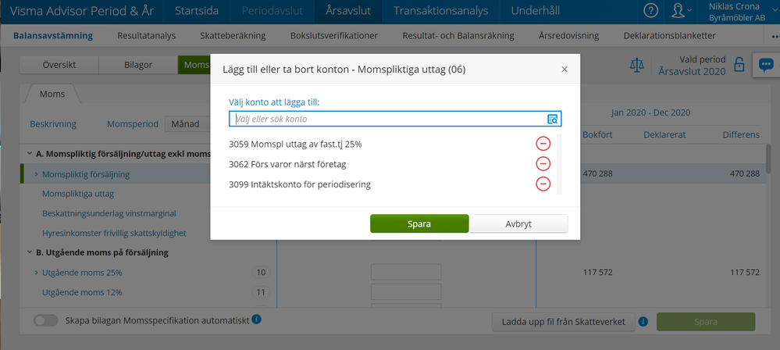Click the Avbryt button
780x350 pixels.
click(518, 223)
